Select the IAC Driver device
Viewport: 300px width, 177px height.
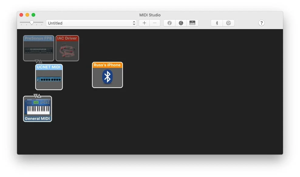pos(67,48)
